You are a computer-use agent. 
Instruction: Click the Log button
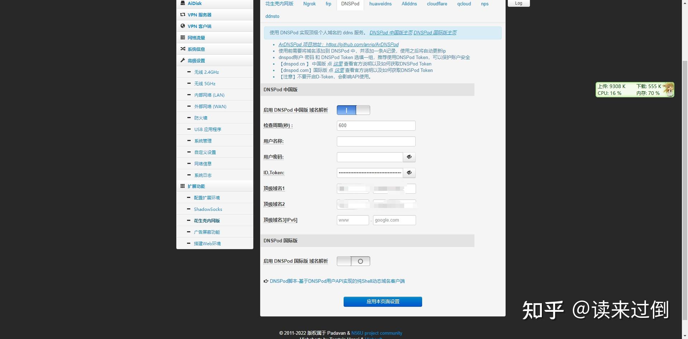click(x=519, y=3)
